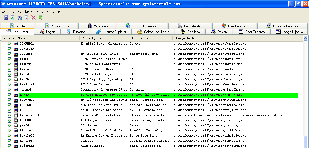Image resolution: width=309 pixels, height=148 pixels.
Task: Uncheck the s24trans entry checkbox
Action: [x=9, y=146]
